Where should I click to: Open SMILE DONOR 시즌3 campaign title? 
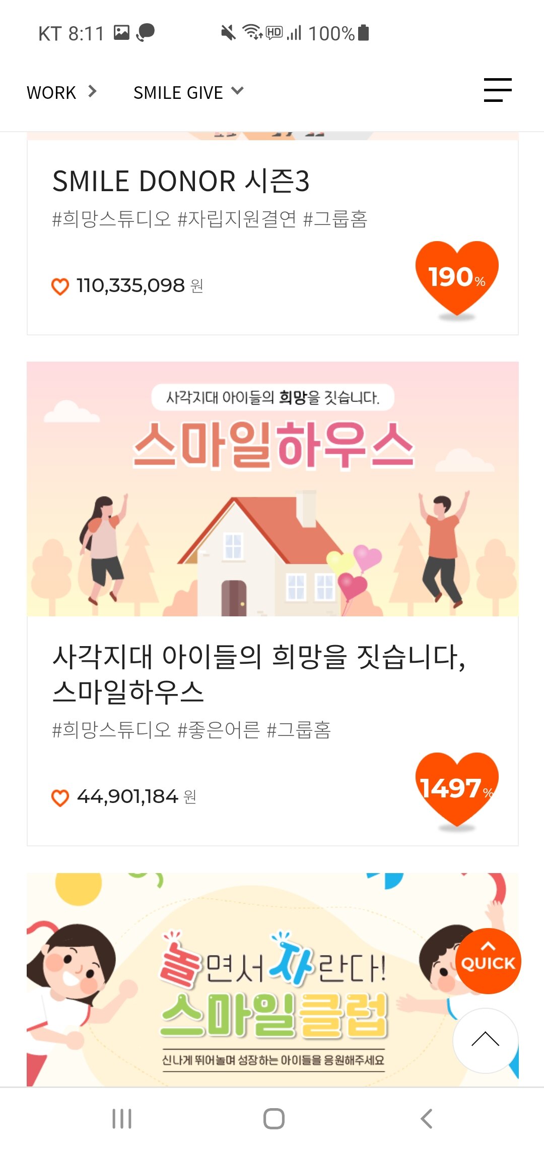point(181,181)
